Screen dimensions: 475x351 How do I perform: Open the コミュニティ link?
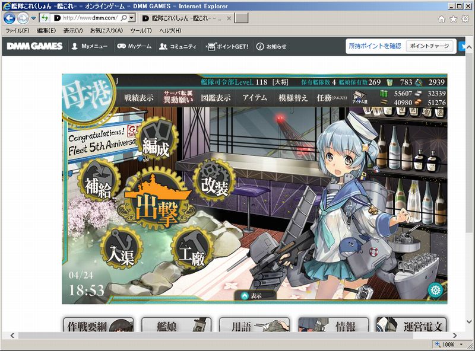tap(178, 46)
